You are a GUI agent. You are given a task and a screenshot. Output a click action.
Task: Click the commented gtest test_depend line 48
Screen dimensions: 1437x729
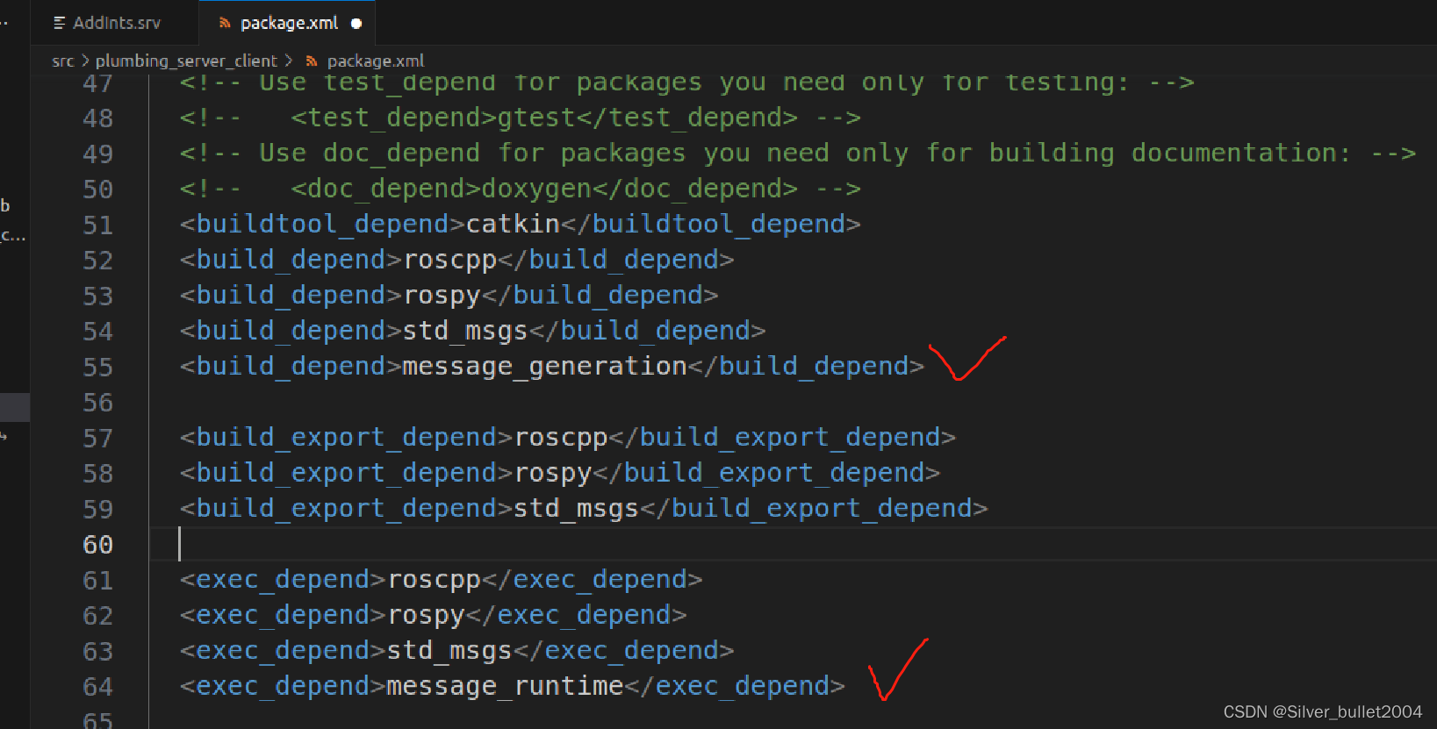pos(520,118)
